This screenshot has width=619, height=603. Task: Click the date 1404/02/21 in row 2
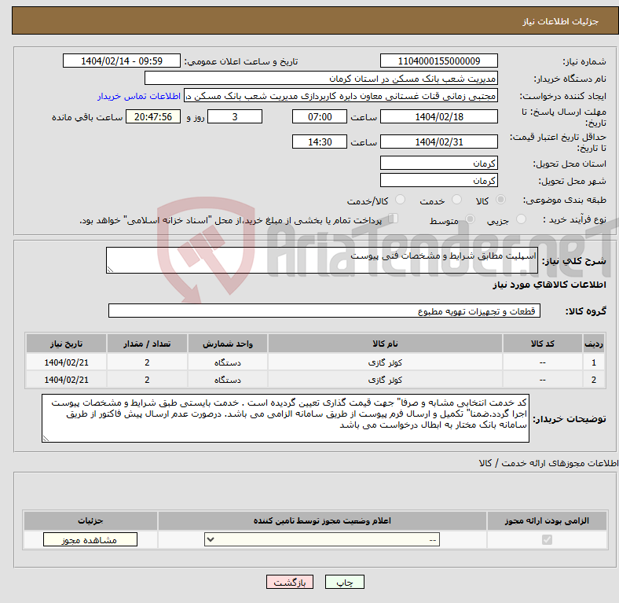tap(66, 380)
